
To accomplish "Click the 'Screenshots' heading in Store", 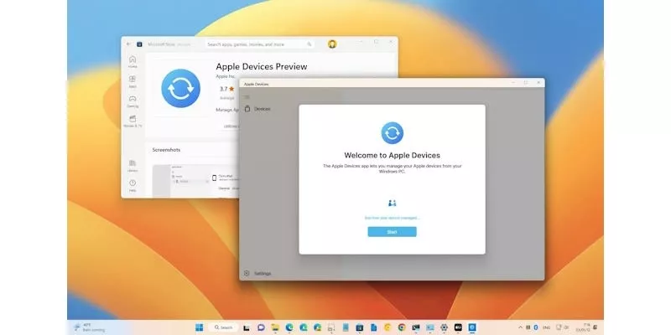I will coord(166,150).
